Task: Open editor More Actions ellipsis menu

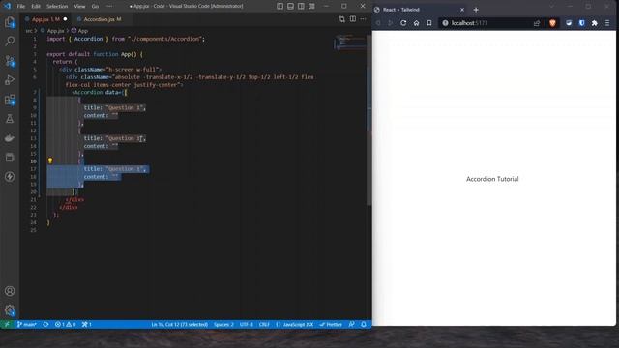Action: pos(364,19)
